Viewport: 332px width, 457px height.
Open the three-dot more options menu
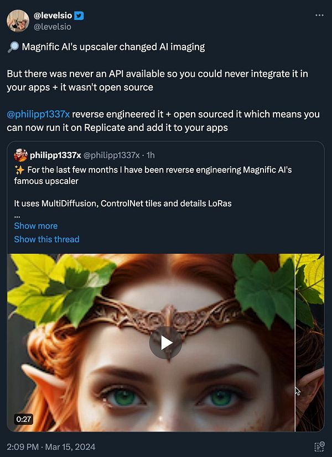click(x=319, y=15)
